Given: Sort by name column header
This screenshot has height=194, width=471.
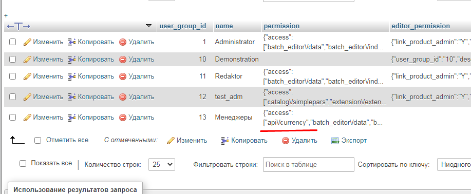Looking at the screenshot, I should pyautogui.click(x=224, y=26).
